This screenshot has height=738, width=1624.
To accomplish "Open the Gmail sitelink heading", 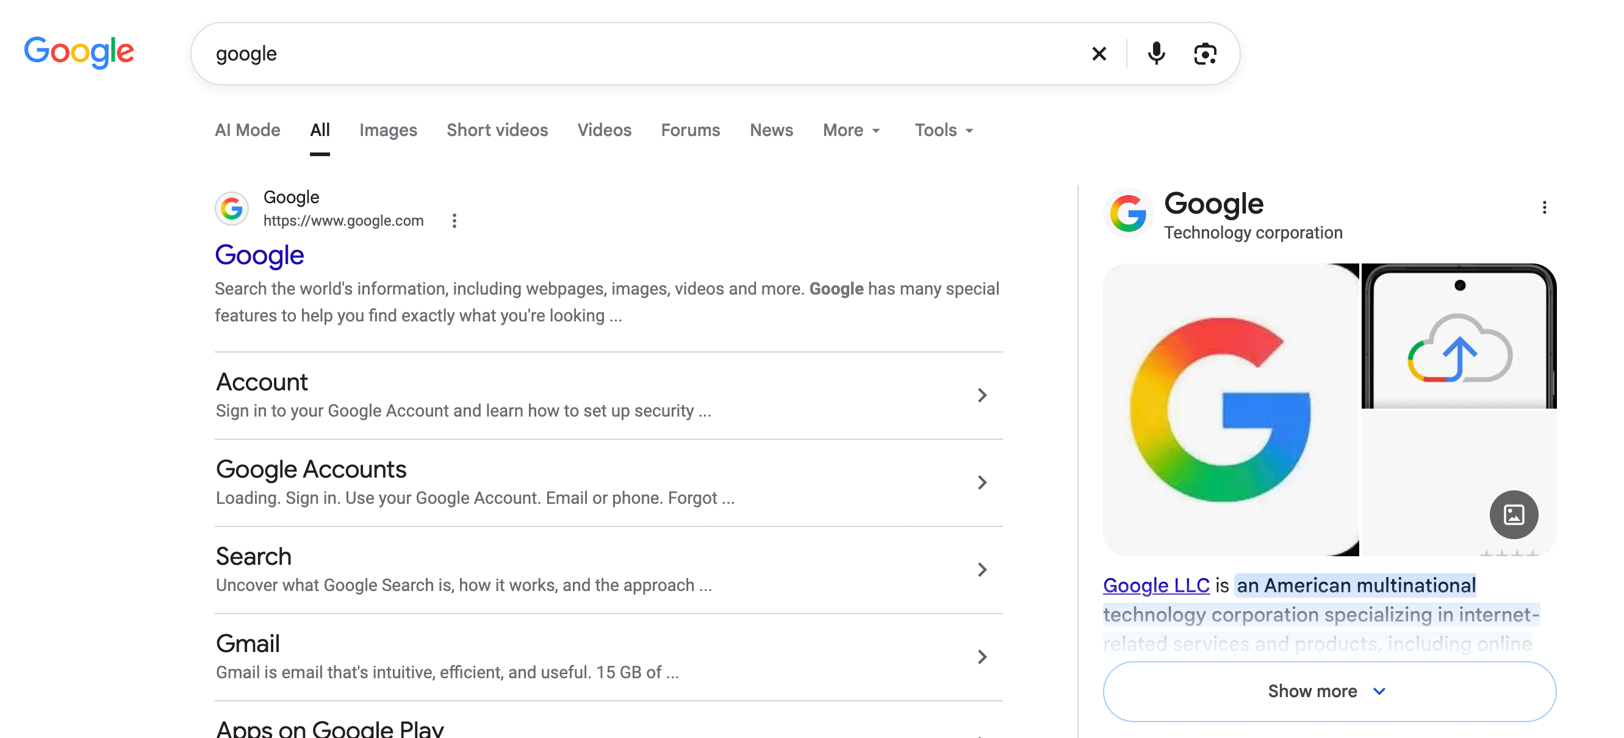I will click(x=248, y=643).
